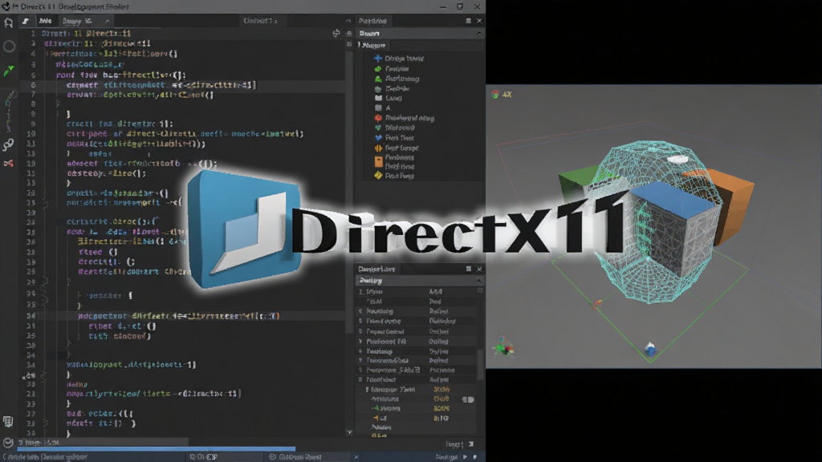Click the play icon in the bottom status bar
The image size is (822, 462).
pos(465,457)
